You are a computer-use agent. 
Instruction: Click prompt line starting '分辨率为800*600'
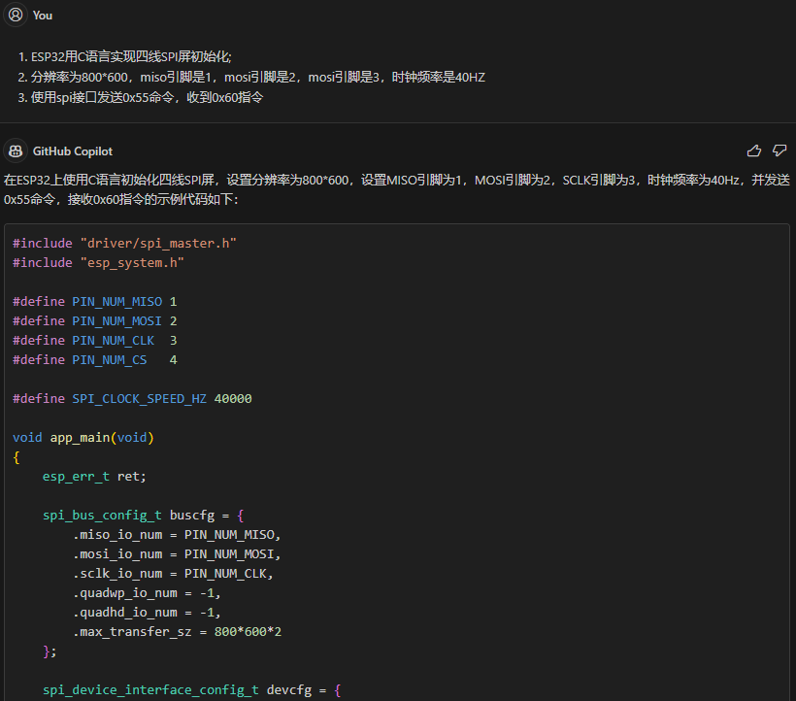pyautogui.click(x=258, y=77)
